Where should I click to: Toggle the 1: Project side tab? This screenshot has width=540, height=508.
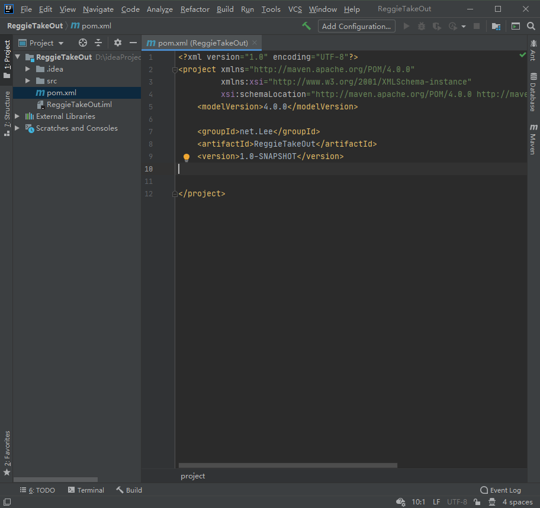click(7, 59)
